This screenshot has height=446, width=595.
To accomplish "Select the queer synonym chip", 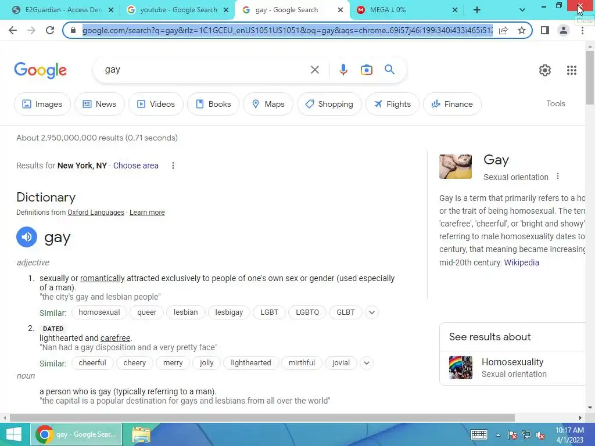I will coord(146,312).
